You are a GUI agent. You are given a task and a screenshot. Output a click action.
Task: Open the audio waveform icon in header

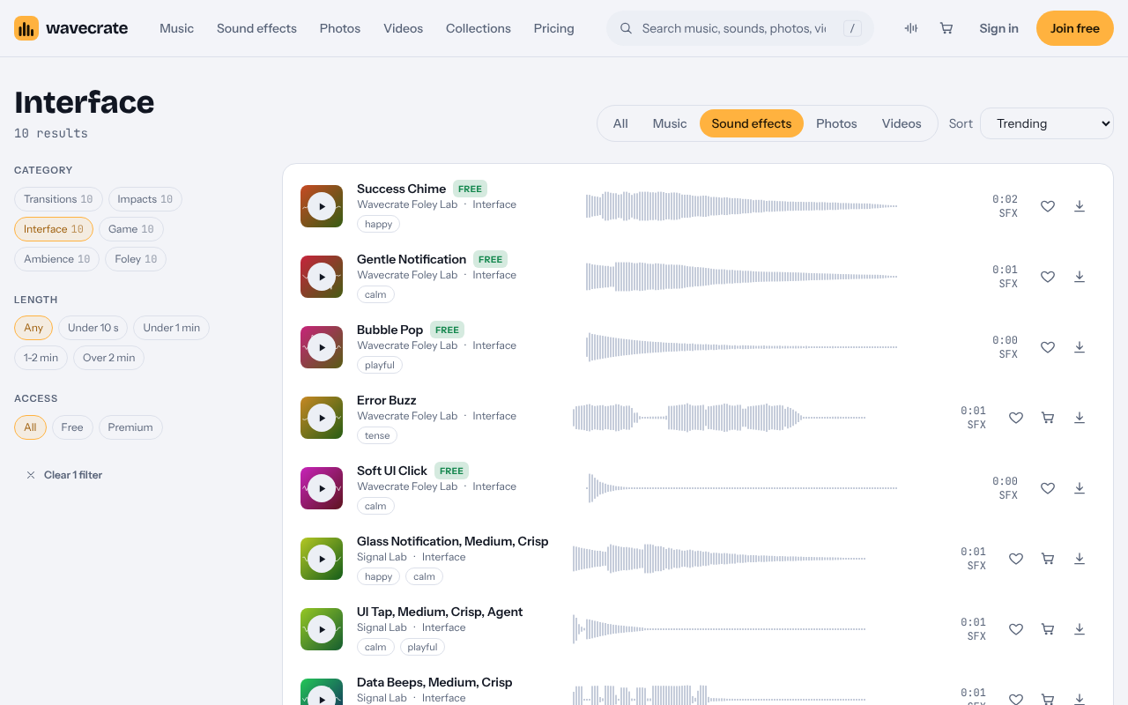tap(911, 28)
